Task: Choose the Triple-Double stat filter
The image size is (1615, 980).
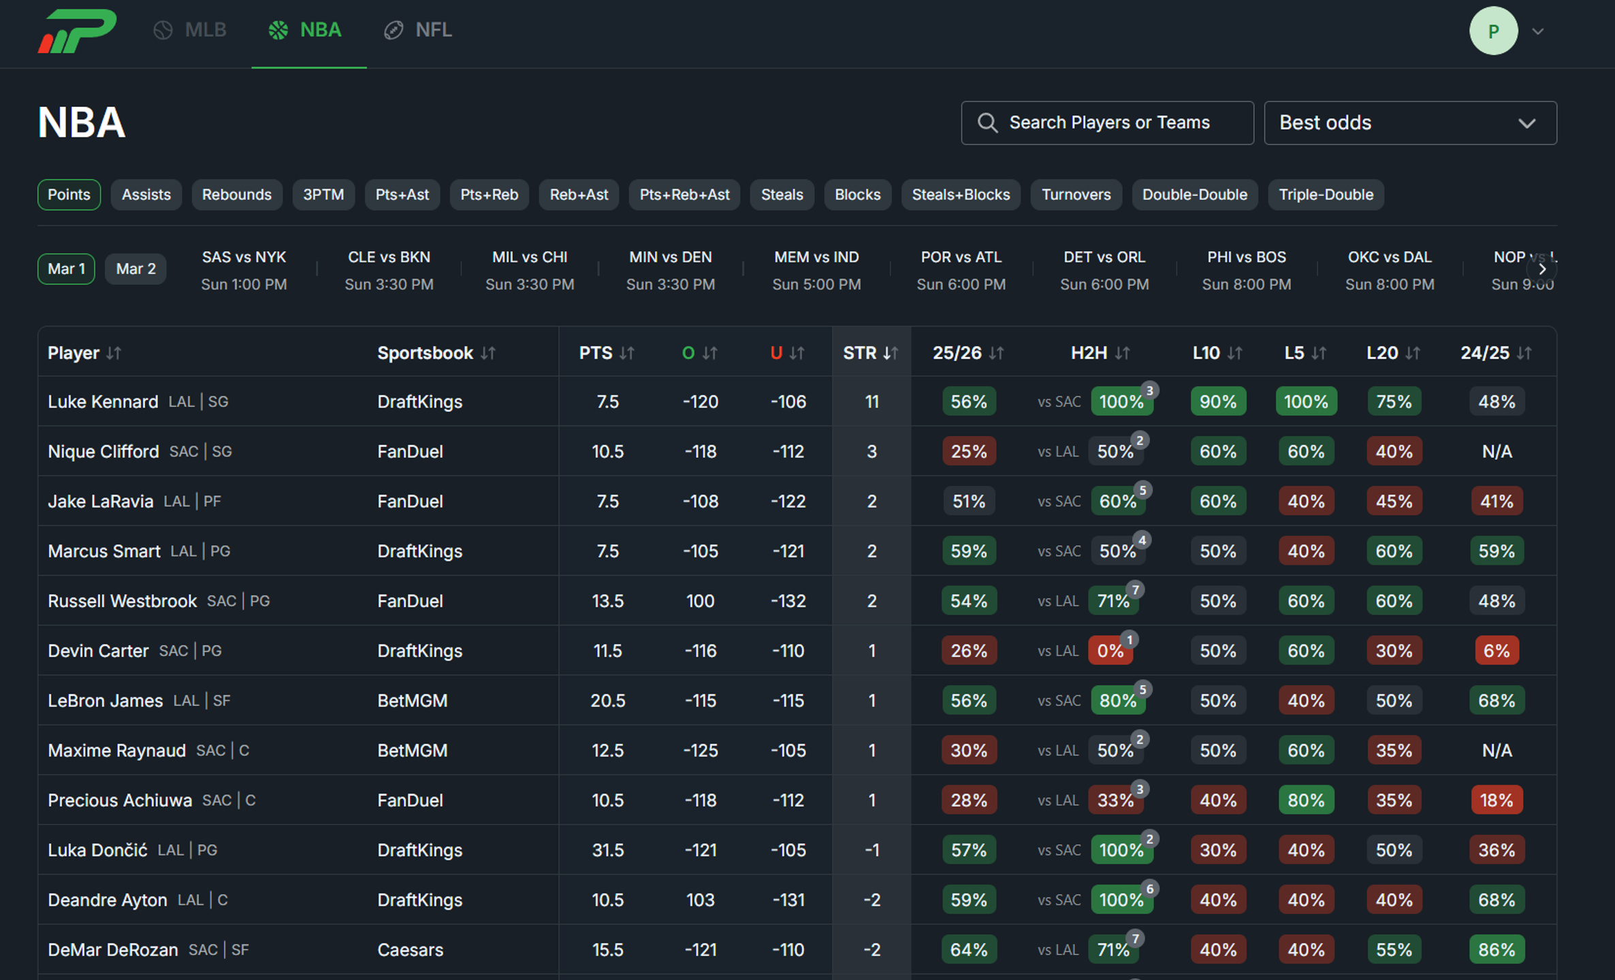Action: 1326,195
